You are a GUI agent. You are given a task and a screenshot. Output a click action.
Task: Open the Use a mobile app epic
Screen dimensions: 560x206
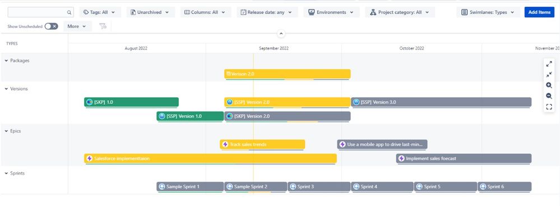coord(382,144)
